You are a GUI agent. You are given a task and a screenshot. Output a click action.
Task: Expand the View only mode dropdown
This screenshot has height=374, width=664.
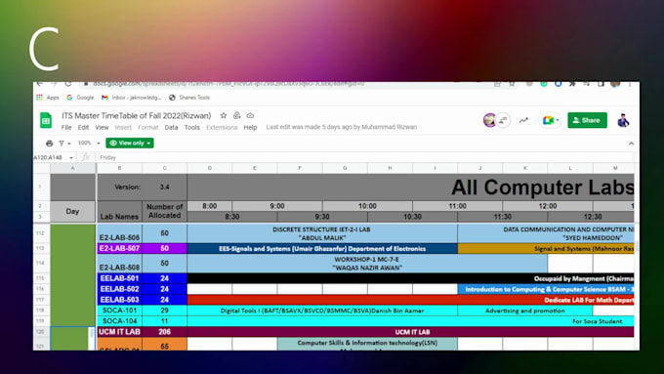pyautogui.click(x=130, y=144)
